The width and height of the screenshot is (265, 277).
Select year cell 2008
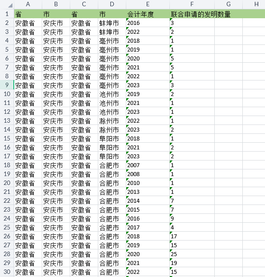click(x=148, y=174)
